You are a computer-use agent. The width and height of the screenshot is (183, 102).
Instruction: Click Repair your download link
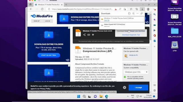pyautogui.click(x=138, y=31)
